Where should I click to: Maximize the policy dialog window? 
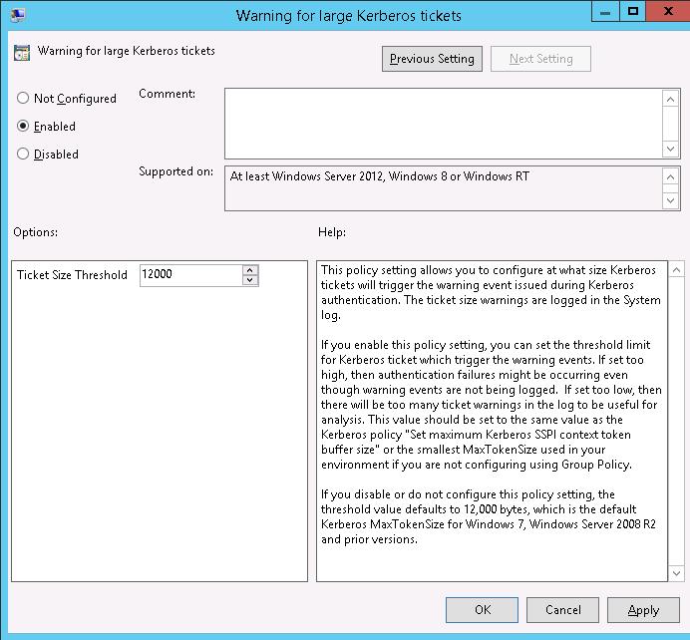(x=633, y=12)
